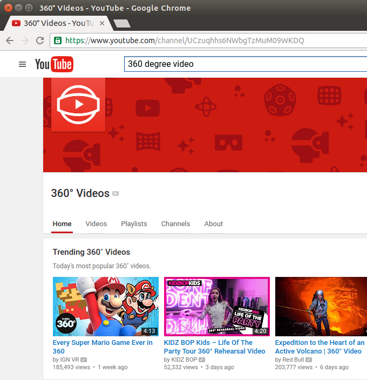Click the address bar URL
The height and width of the screenshot is (380, 367).
(185, 40)
